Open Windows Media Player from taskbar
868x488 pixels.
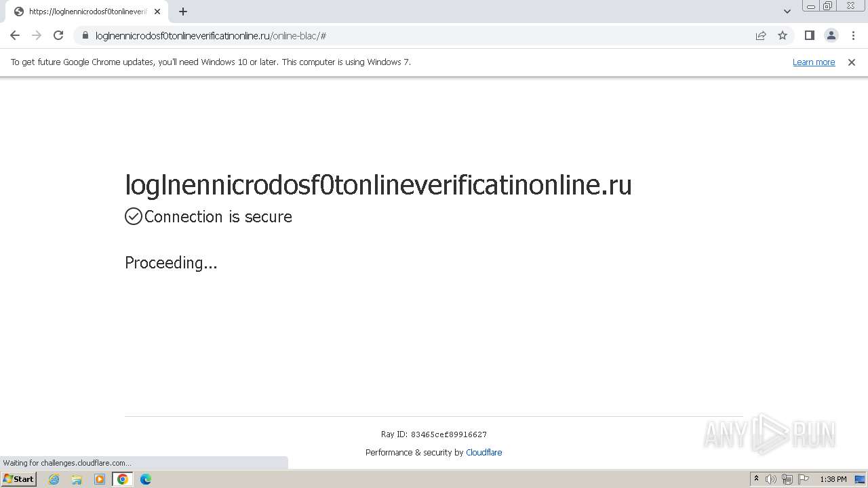tap(100, 479)
